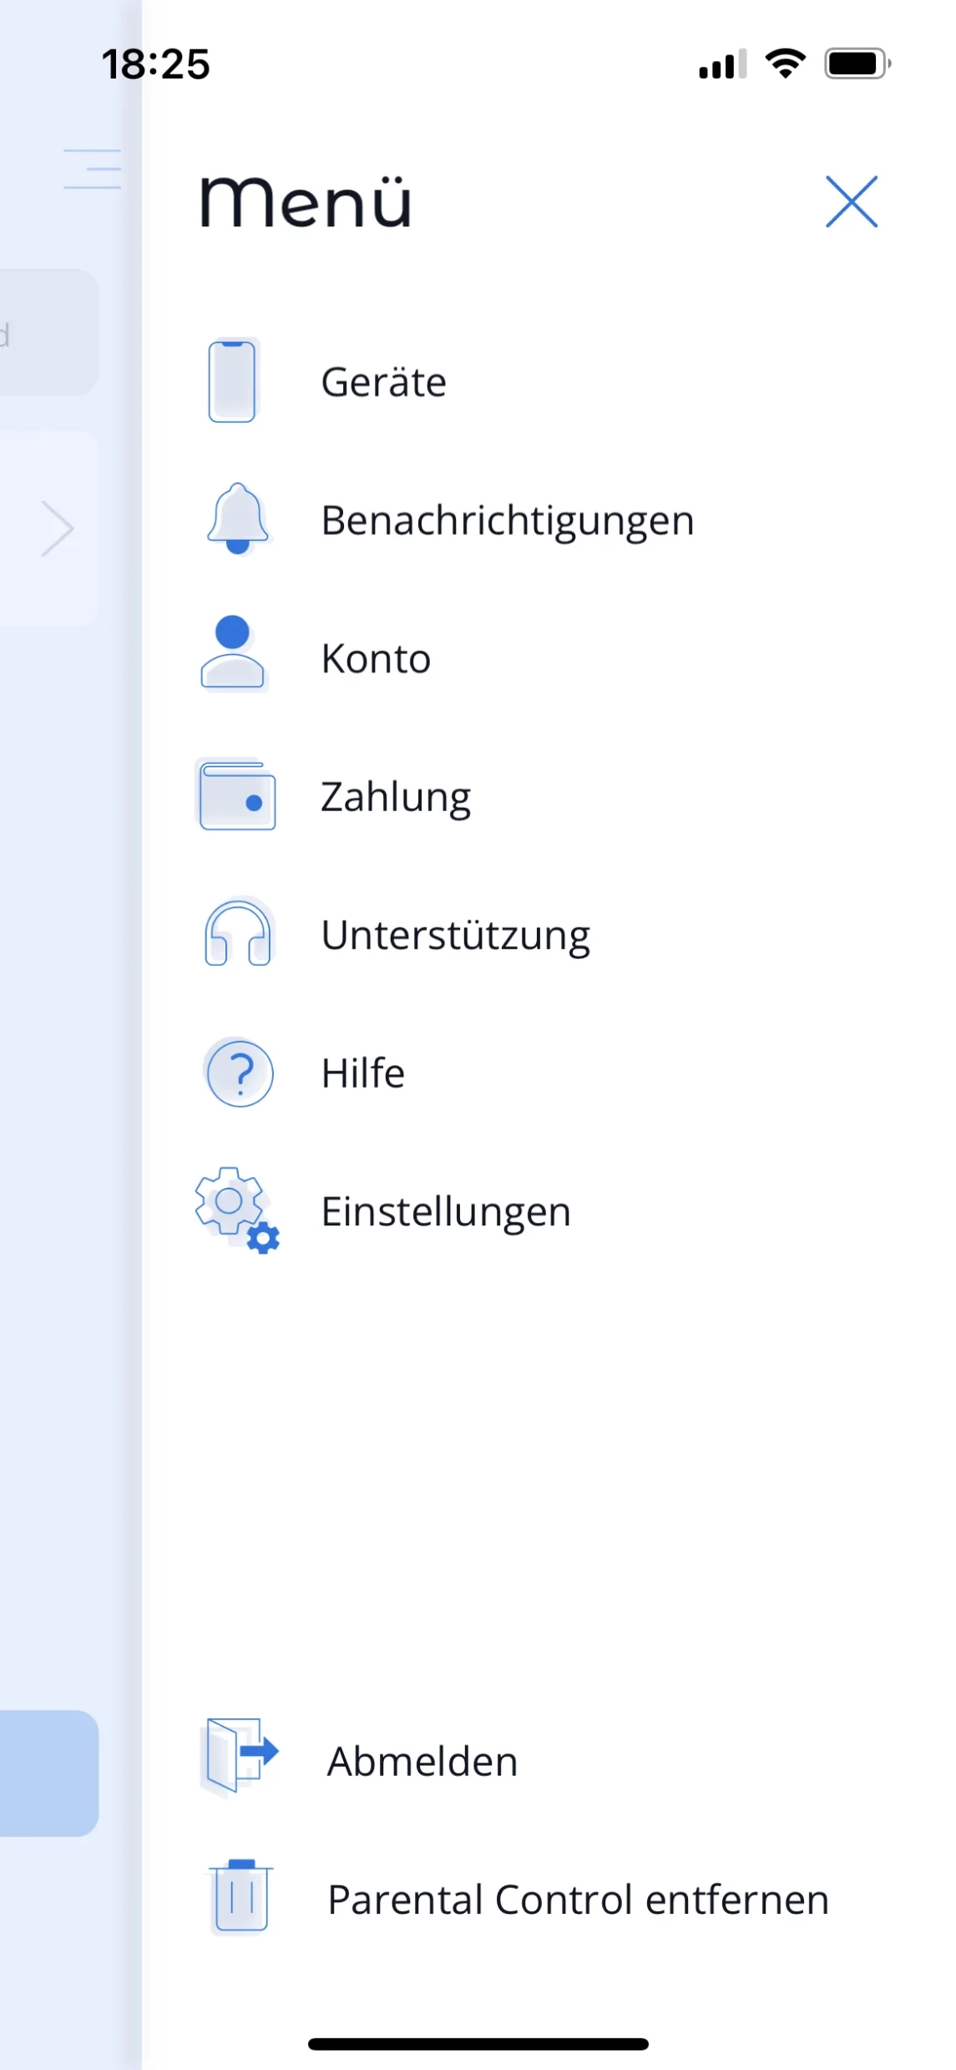Image resolution: width=956 pixels, height=2070 pixels.
Task: Tap the question mark Hilfe icon
Action: [x=240, y=1073]
